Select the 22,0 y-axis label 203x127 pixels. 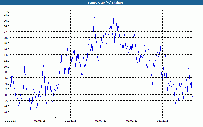(x=7, y=32)
